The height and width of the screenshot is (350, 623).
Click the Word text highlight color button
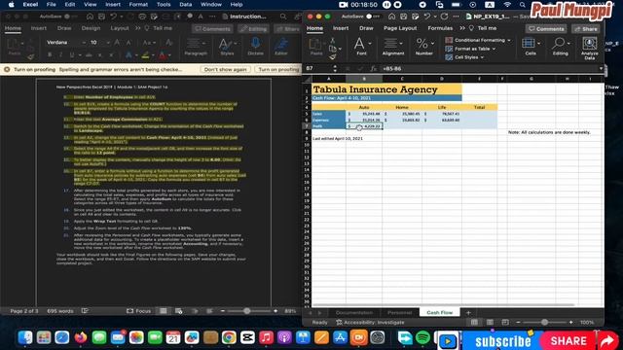click(x=145, y=55)
